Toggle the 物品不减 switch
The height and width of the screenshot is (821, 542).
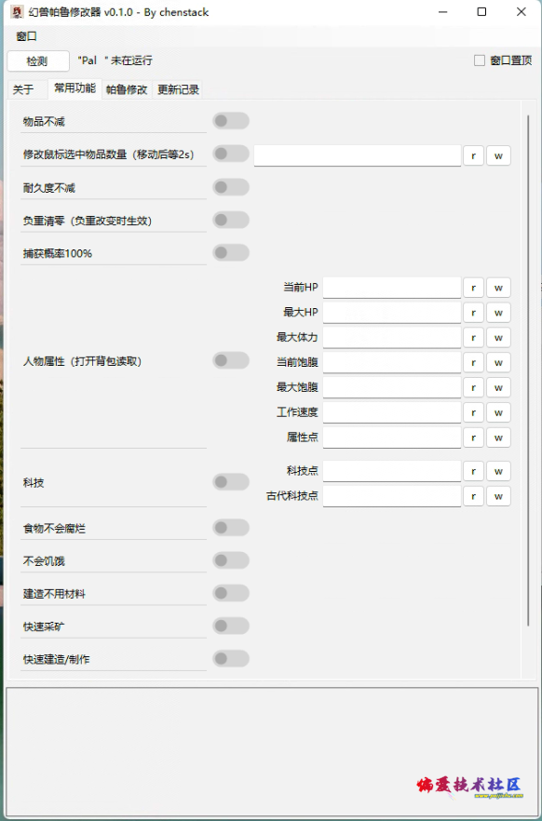tap(231, 121)
